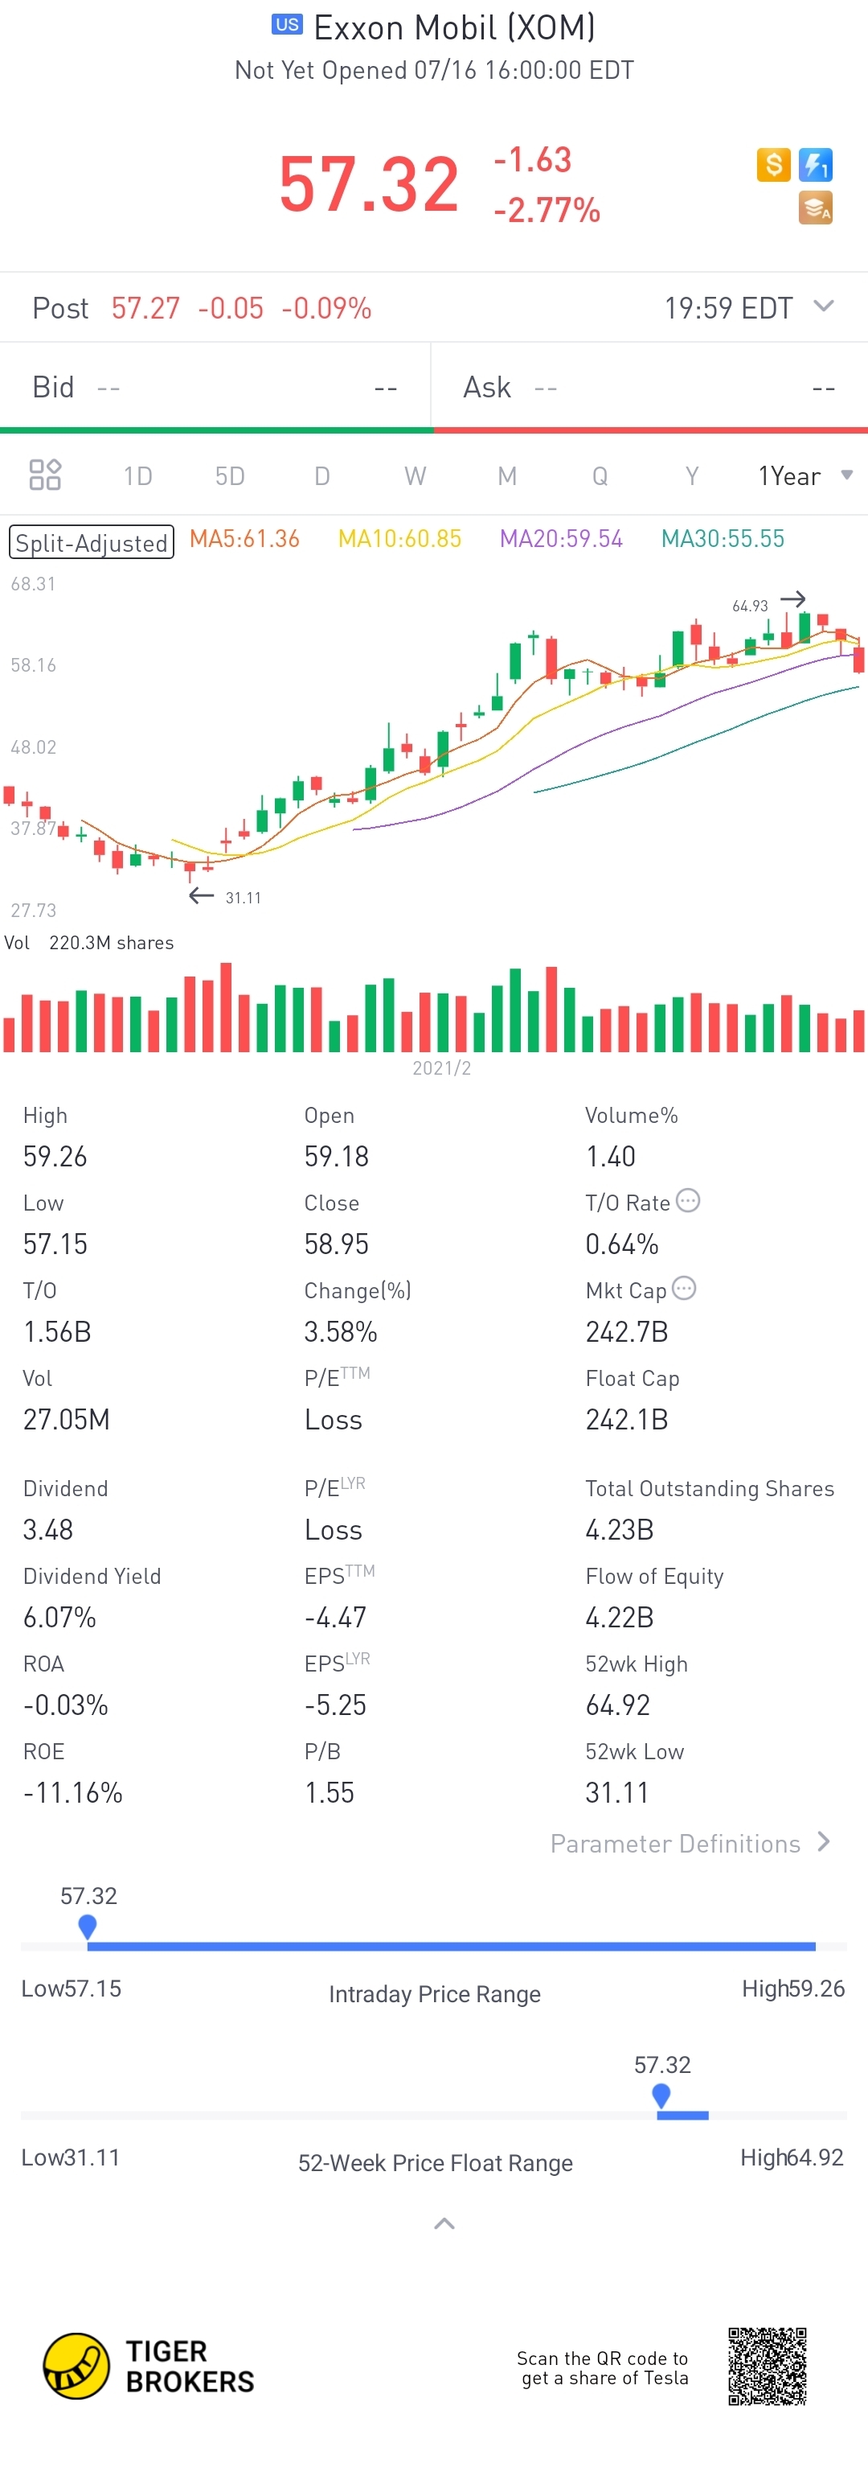The height and width of the screenshot is (2476, 868).
Task: Collapse the details with the up chevron
Action: coord(444,2223)
